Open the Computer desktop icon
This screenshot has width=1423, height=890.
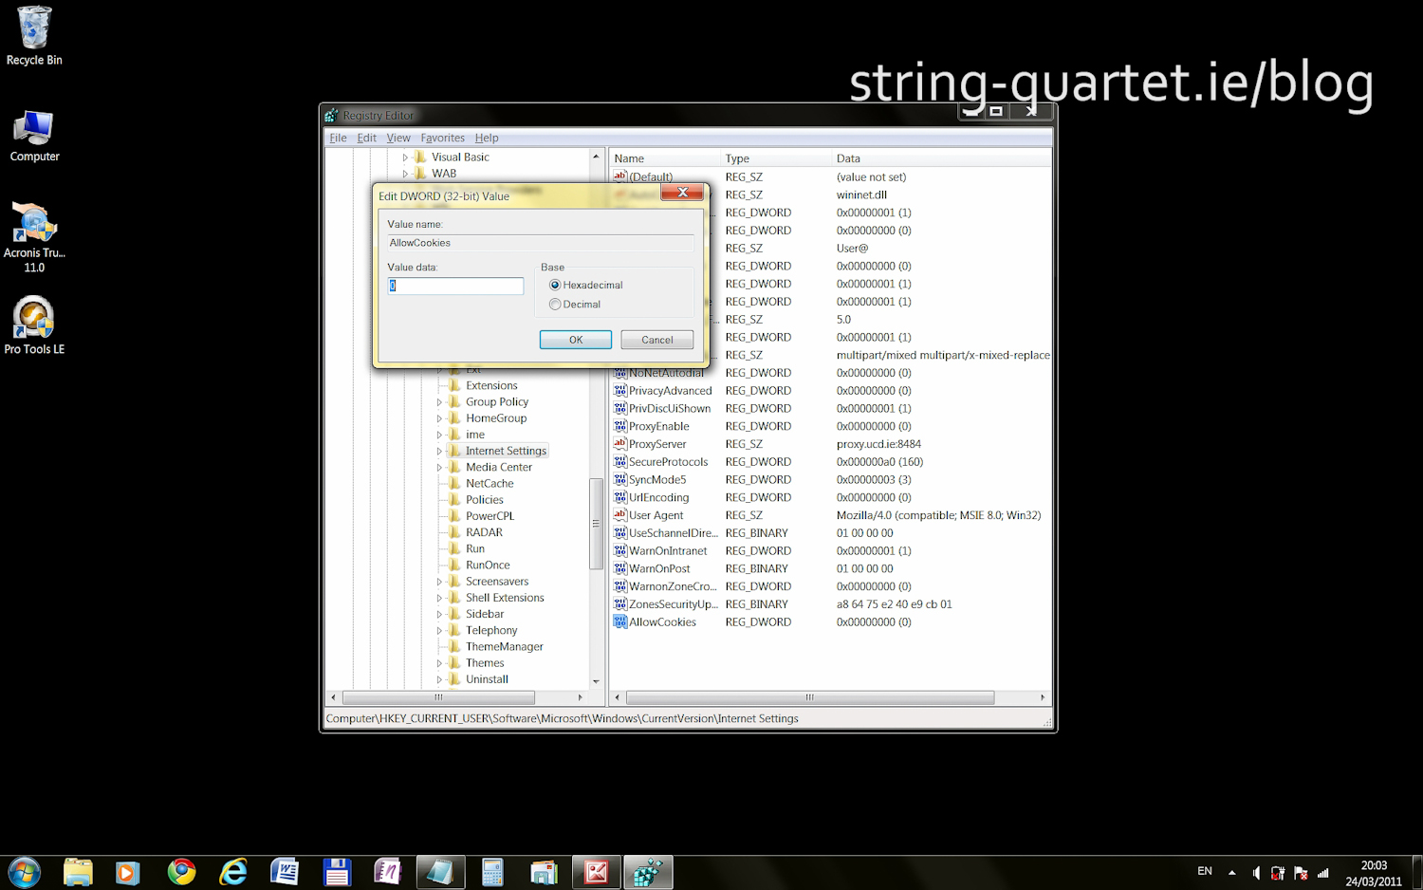[34, 136]
